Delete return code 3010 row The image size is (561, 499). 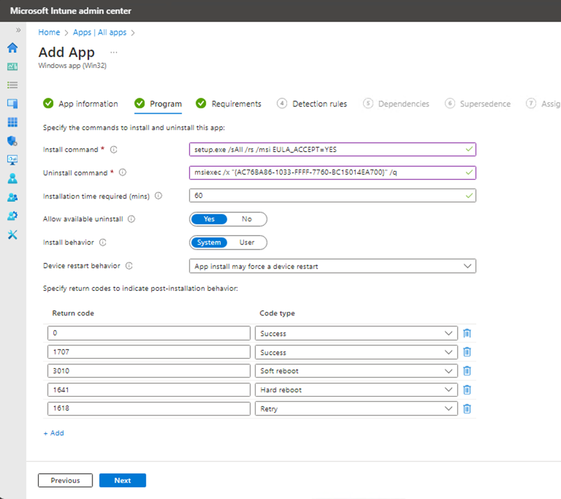point(467,371)
